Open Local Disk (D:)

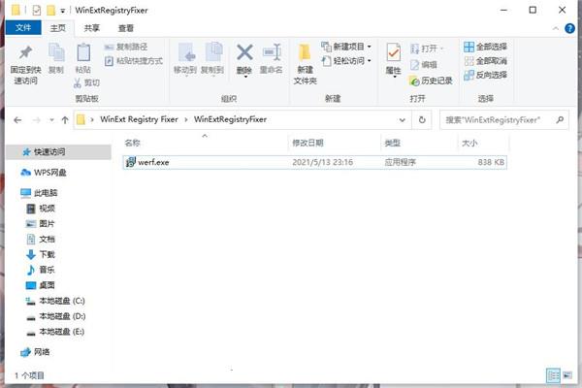click(58, 316)
